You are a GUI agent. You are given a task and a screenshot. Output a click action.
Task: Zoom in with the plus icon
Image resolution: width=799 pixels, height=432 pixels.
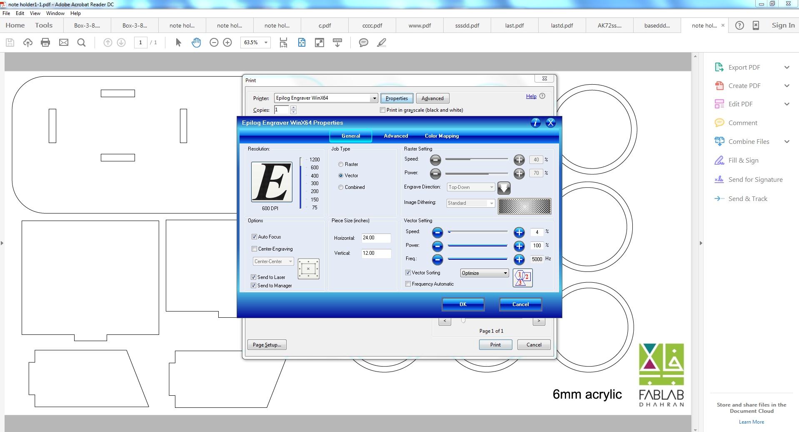[x=227, y=43]
